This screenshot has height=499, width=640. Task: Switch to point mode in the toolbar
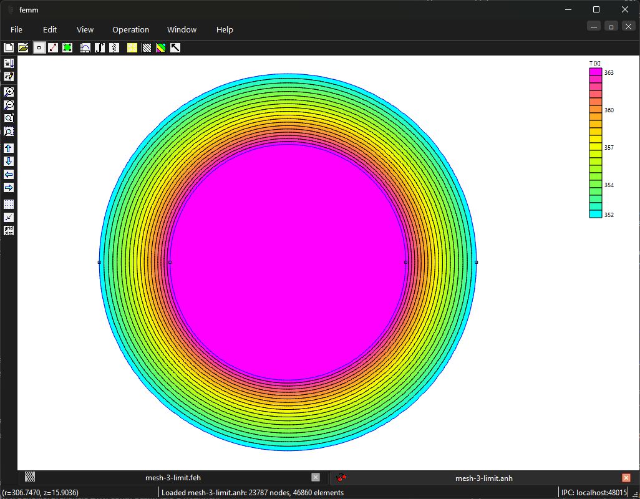pyautogui.click(x=39, y=48)
